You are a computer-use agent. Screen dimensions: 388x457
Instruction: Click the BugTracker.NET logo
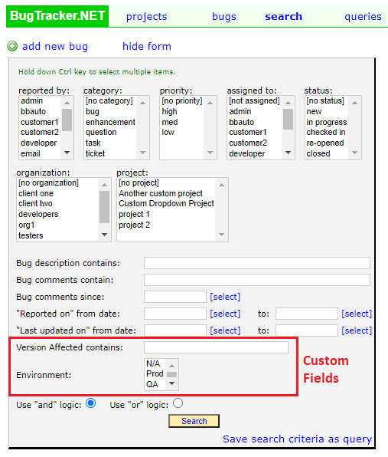(x=57, y=16)
